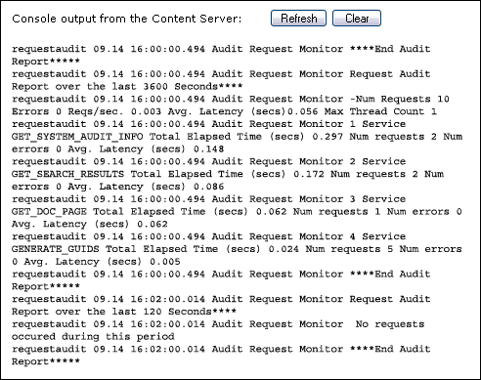Click the last 'Report*****' line
481x380 pixels.
pyautogui.click(x=46, y=361)
